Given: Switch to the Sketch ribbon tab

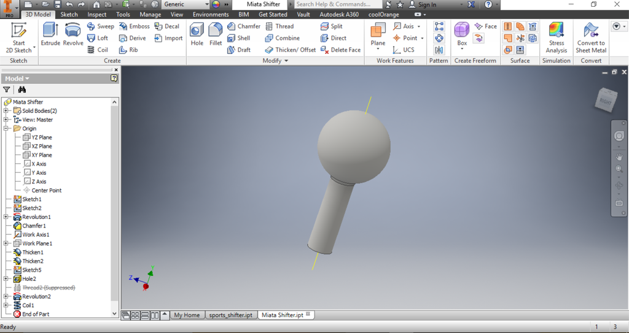Looking at the screenshot, I should (x=69, y=14).
